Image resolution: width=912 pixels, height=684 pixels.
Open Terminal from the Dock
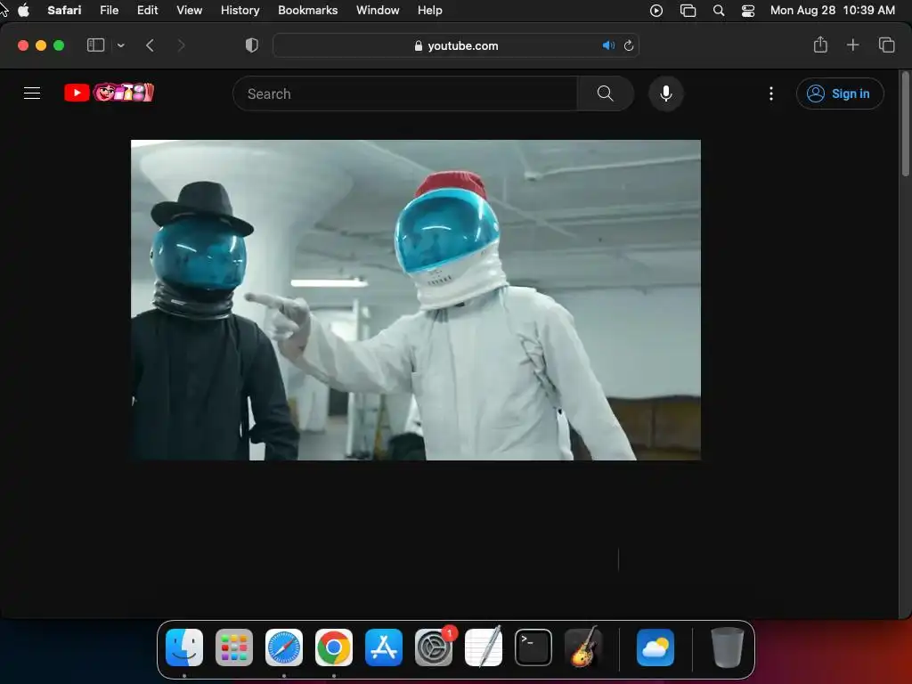pyautogui.click(x=533, y=647)
